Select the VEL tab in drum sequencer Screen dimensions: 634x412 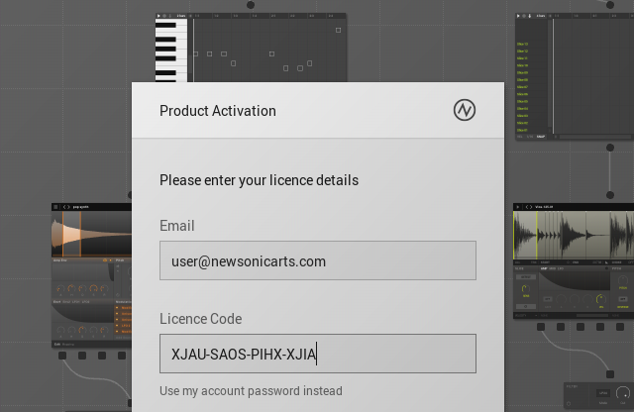(x=519, y=137)
